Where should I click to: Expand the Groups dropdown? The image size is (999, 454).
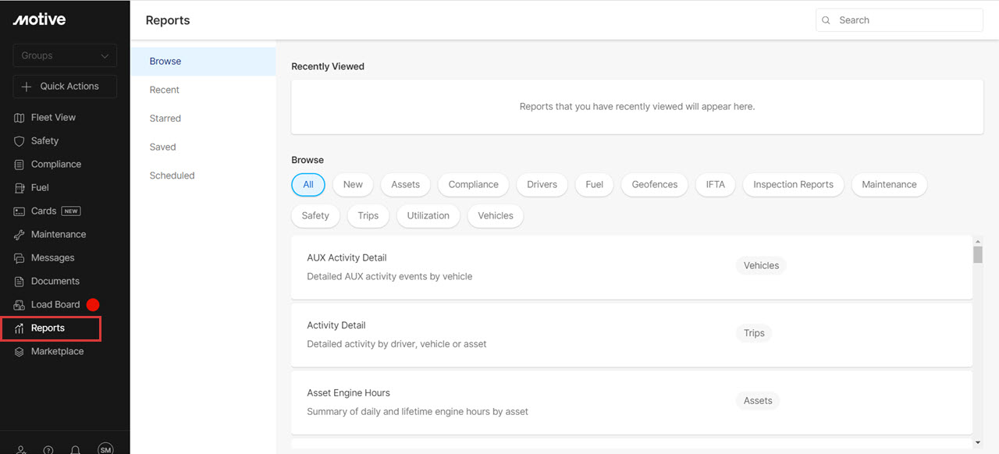[65, 55]
